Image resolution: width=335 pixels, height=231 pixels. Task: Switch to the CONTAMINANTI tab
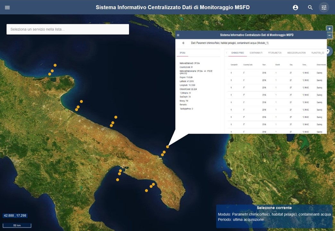point(256,53)
